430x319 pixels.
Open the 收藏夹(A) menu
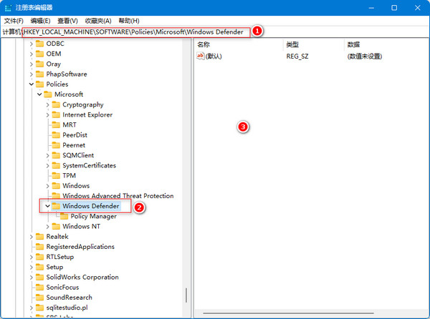point(98,21)
